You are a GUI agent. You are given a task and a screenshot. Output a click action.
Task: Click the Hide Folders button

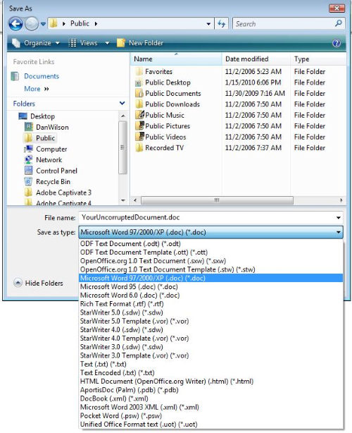tap(38, 283)
